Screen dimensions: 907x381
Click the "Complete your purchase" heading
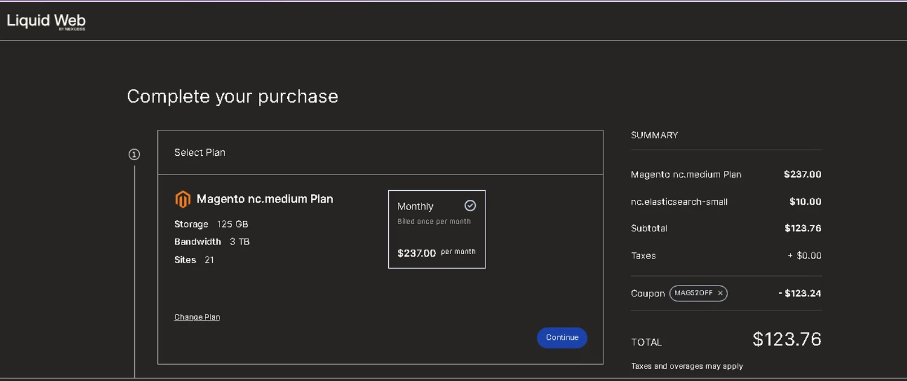coord(232,97)
